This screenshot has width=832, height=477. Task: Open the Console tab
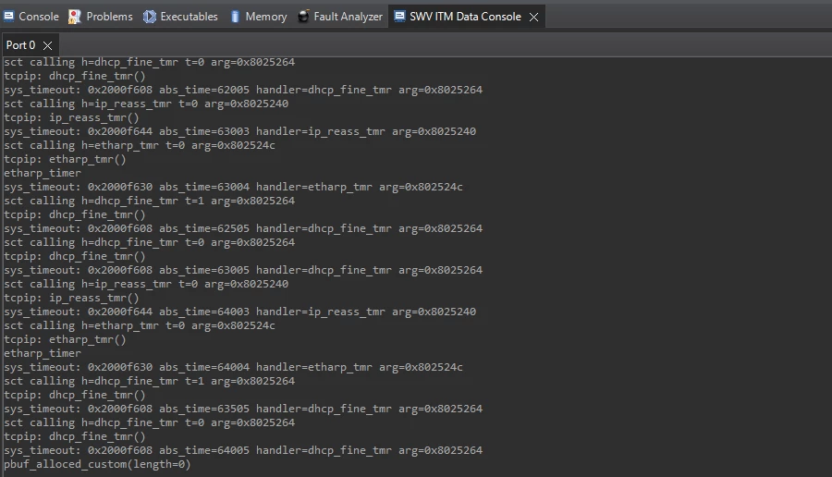tap(31, 17)
